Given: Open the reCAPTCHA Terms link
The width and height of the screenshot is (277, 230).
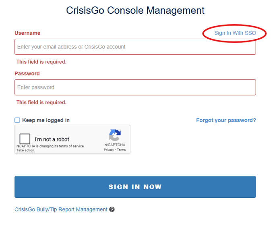Looking at the screenshot, I should point(121,150).
